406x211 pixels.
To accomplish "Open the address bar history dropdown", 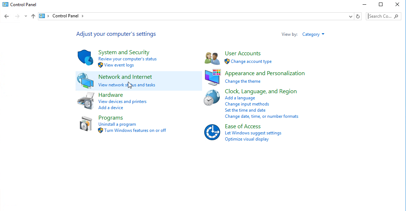I will (351, 16).
